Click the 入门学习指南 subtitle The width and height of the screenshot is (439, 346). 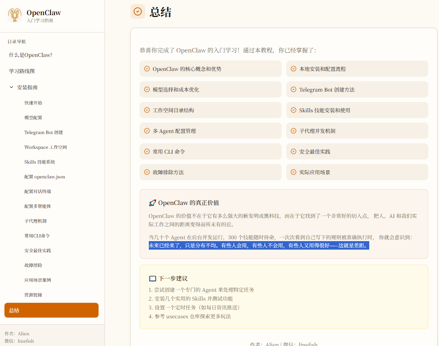pos(40,21)
